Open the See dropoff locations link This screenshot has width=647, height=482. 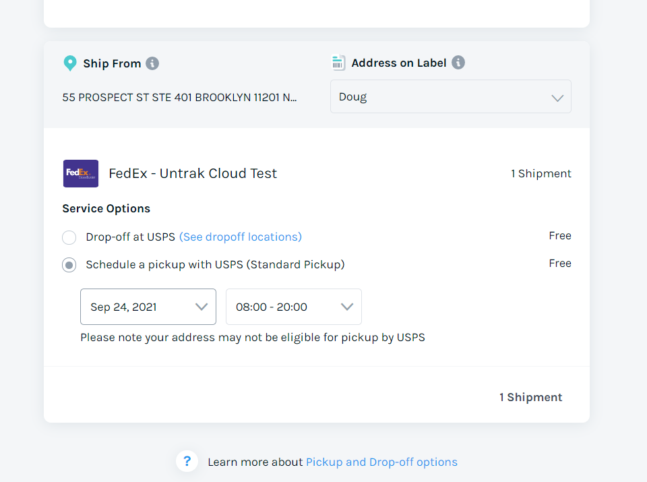click(241, 237)
